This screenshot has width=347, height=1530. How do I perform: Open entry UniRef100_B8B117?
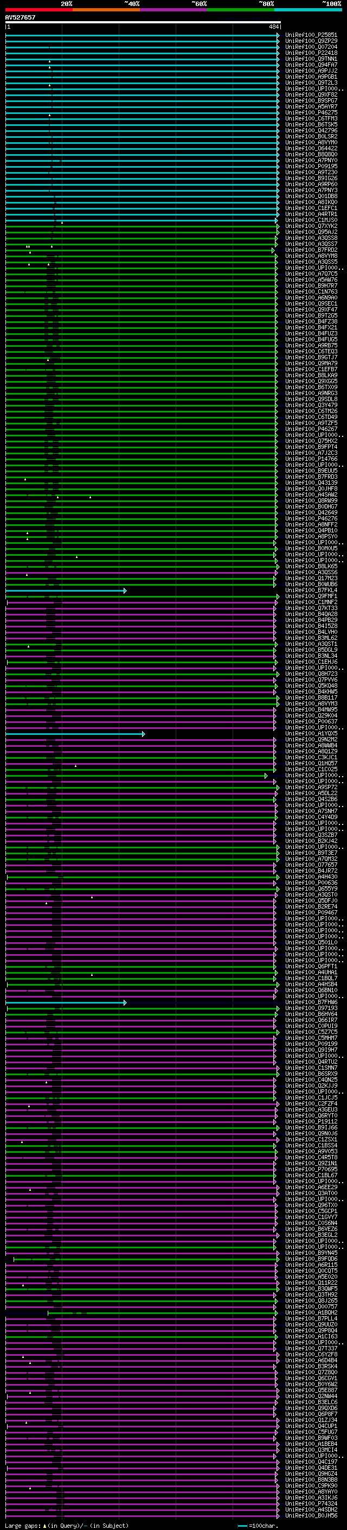pyautogui.click(x=311, y=698)
